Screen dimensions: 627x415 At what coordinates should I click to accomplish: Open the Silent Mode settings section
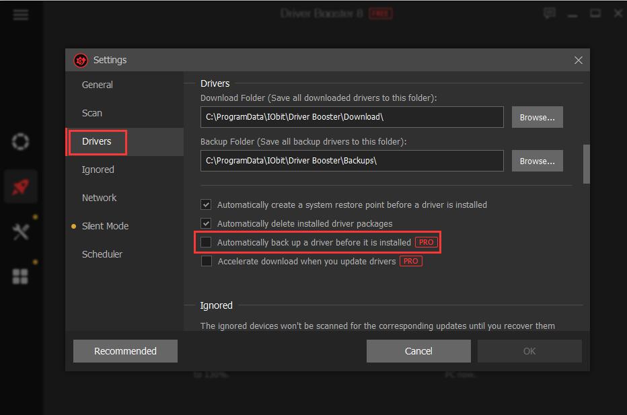(105, 226)
